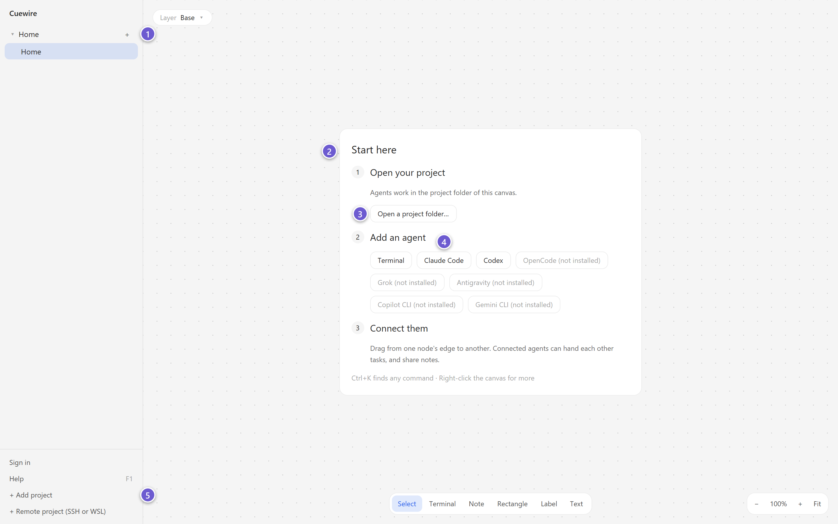Click Grok (not installed) option
This screenshot has width=838, height=524.
407,282
